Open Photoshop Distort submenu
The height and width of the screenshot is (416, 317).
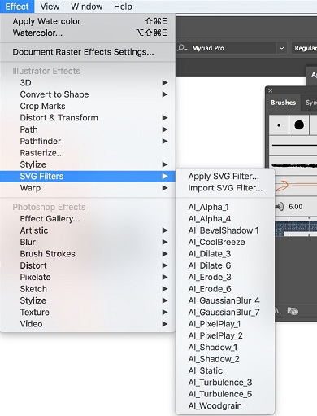[88, 265]
